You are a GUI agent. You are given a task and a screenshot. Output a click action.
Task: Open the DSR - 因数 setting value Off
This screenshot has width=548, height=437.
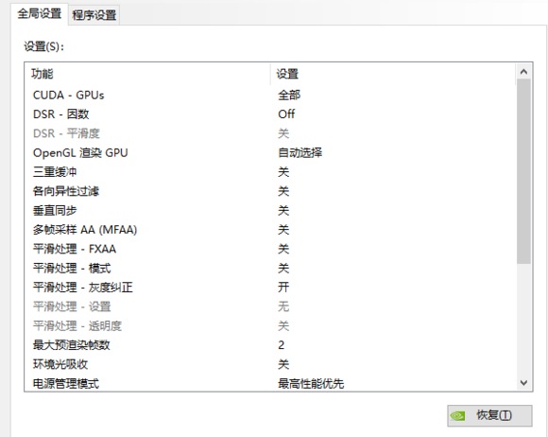[x=286, y=114]
